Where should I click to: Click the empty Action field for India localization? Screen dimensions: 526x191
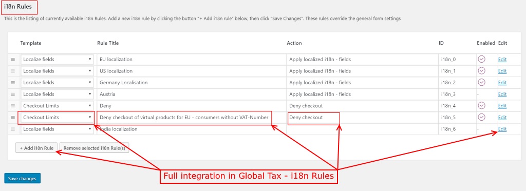(362, 129)
